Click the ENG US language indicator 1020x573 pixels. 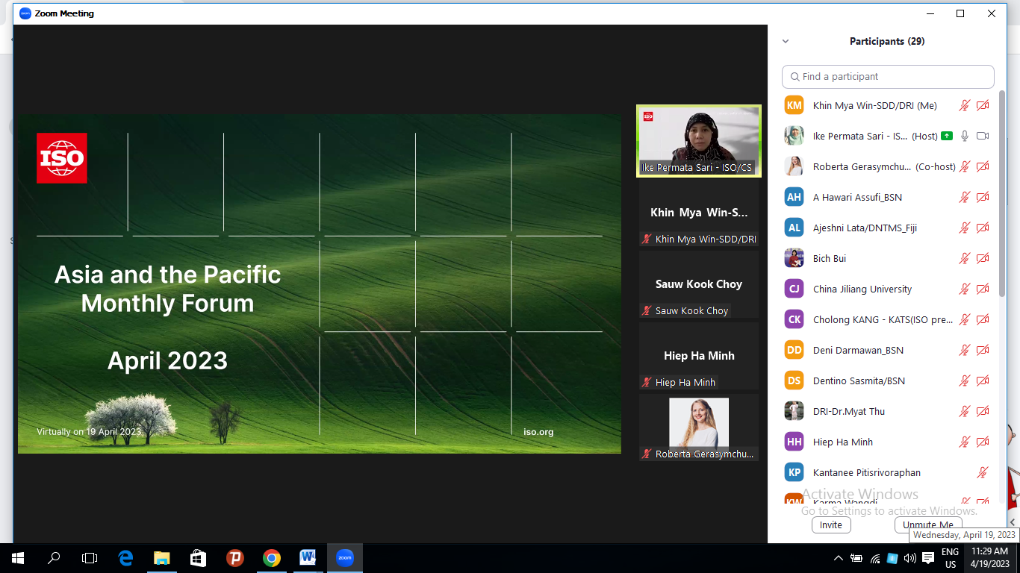pos(950,558)
